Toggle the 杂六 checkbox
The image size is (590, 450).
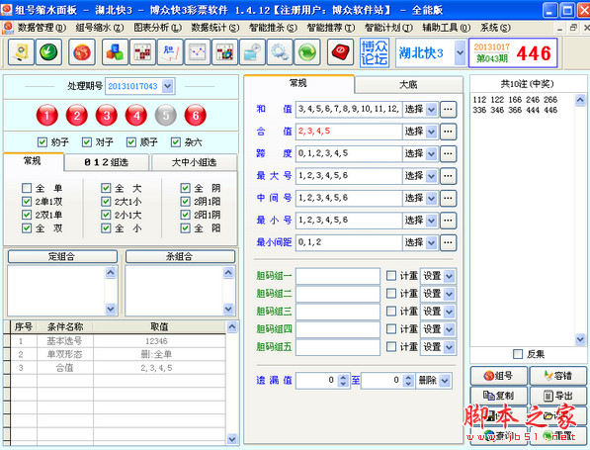tap(175, 142)
